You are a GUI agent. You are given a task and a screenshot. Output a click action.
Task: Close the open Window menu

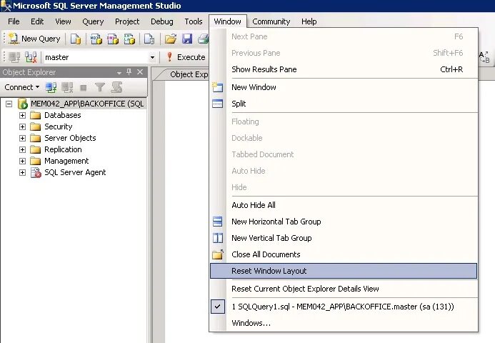click(x=227, y=21)
